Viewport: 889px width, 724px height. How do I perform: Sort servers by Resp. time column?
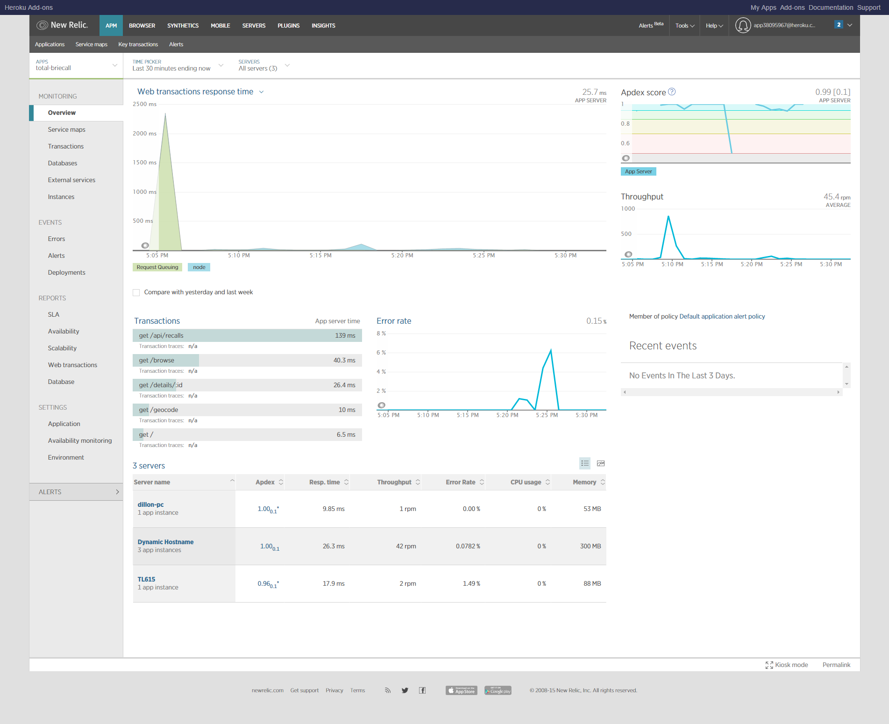click(x=329, y=482)
